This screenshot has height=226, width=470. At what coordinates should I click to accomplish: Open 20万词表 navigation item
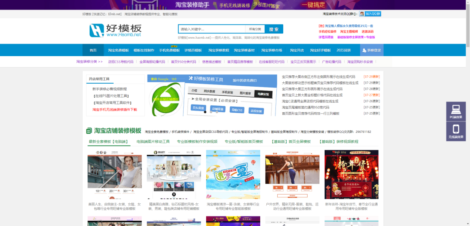[343, 50]
